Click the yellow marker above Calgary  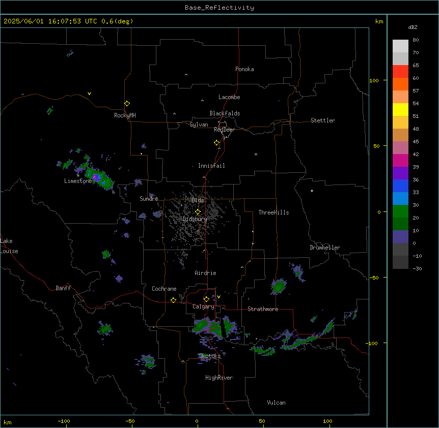tap(206, 299)
